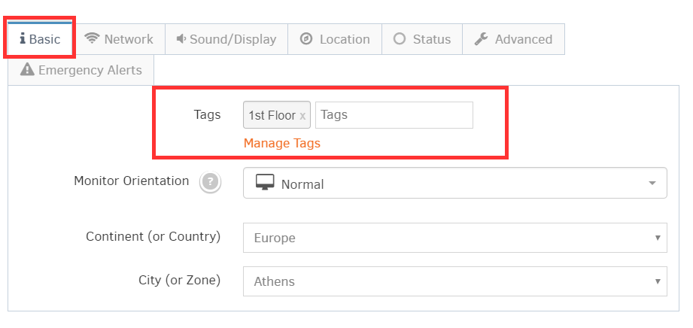Click the info icon on Basic tab

(x=23, y=39)
